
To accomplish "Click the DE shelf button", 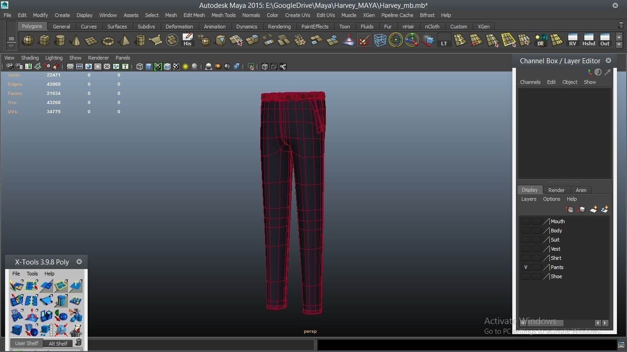I will 541,40.
